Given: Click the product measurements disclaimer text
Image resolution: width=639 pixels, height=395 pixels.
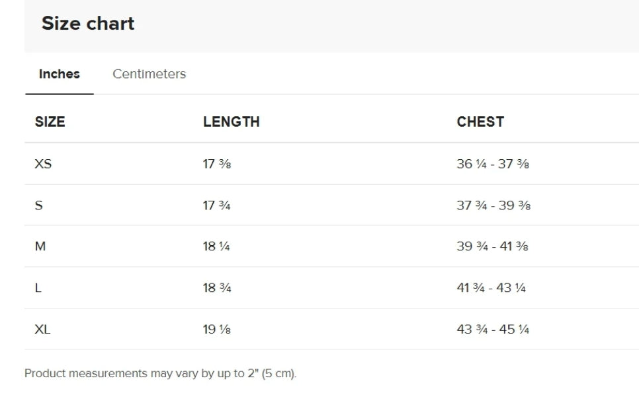Looking at the screenshot, I should pos(161,373).
